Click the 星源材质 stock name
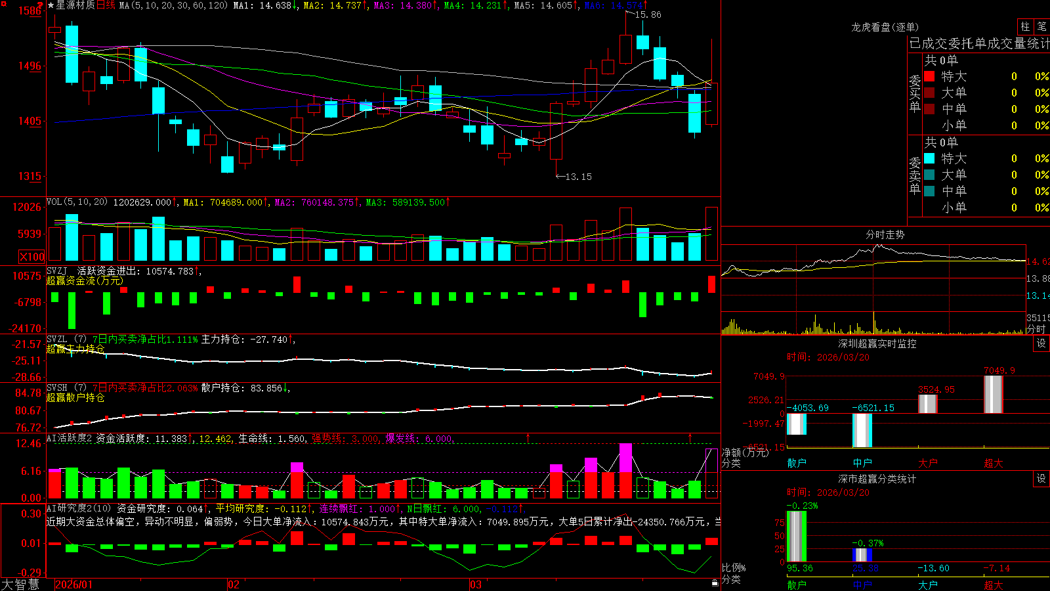This screenshot has height=591, width=1050. point(75,5)
